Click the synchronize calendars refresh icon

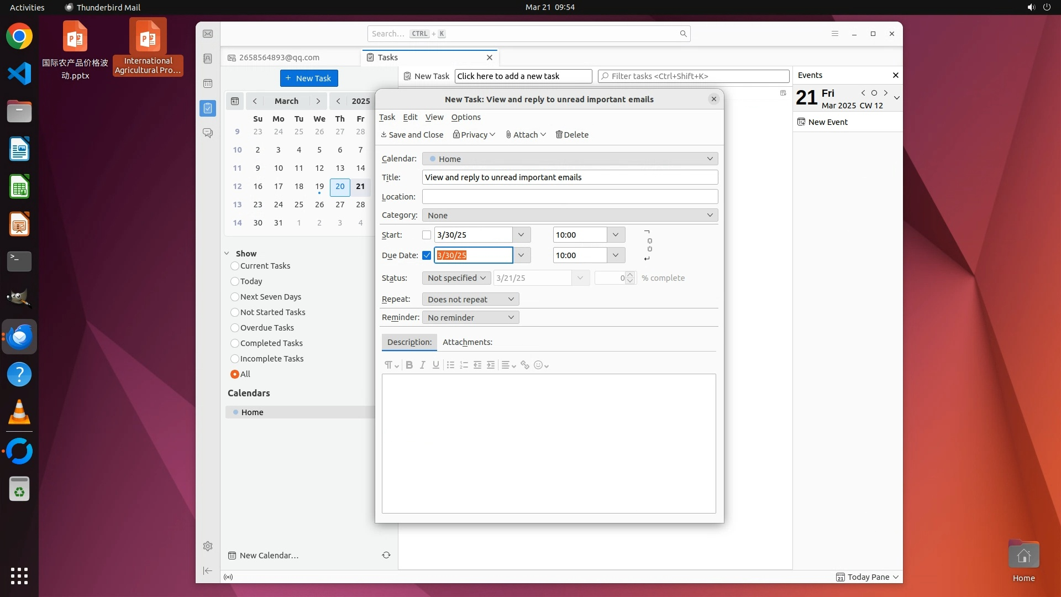(x=386, y=555)
